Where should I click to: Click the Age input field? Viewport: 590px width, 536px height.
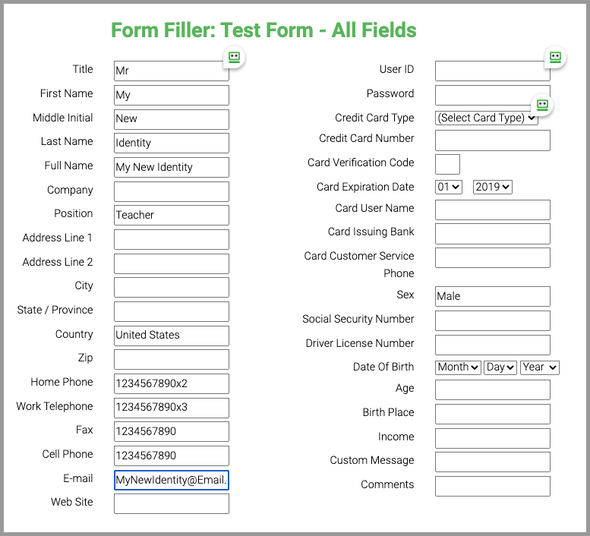point(493,389)
